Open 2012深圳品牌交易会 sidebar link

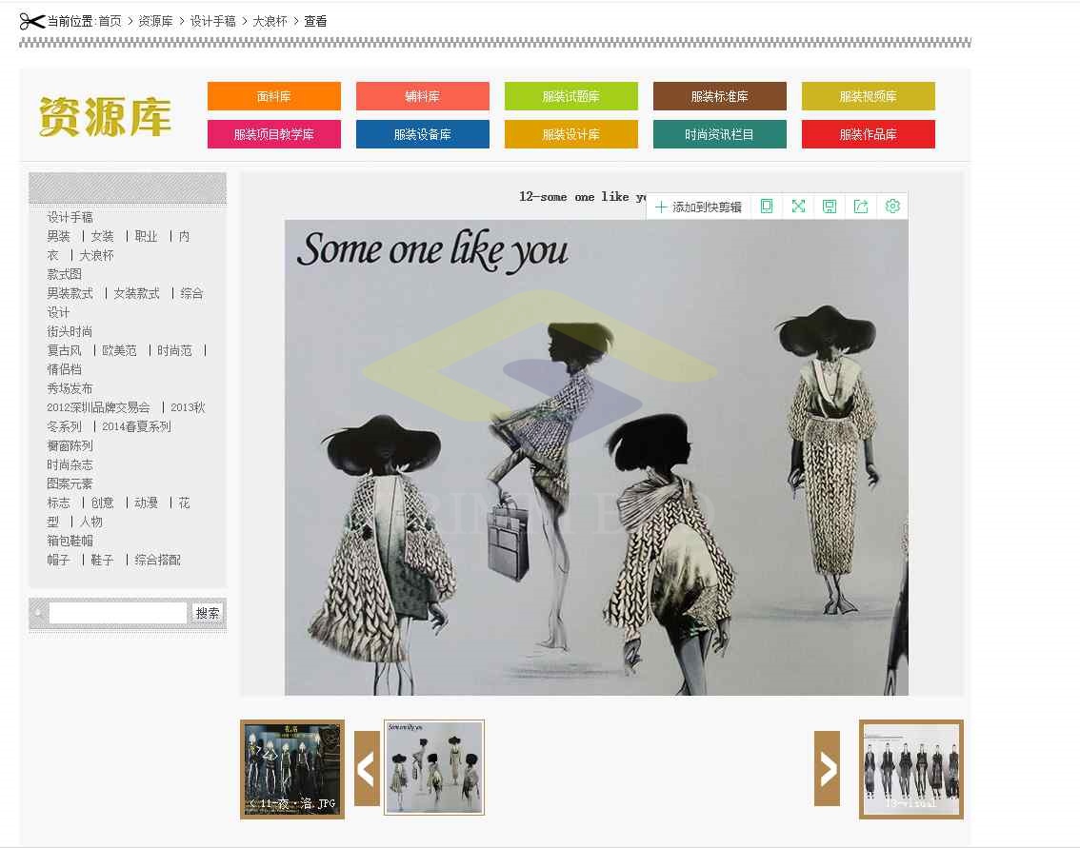(98, 407)
